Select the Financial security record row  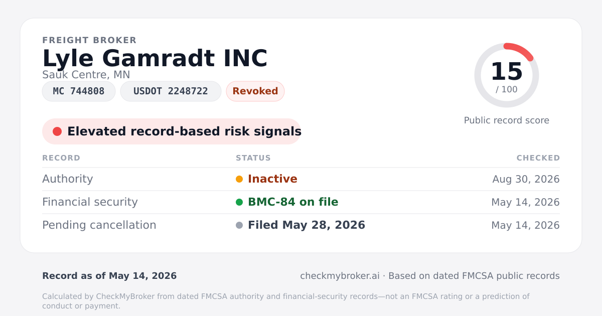coord(301,202)
